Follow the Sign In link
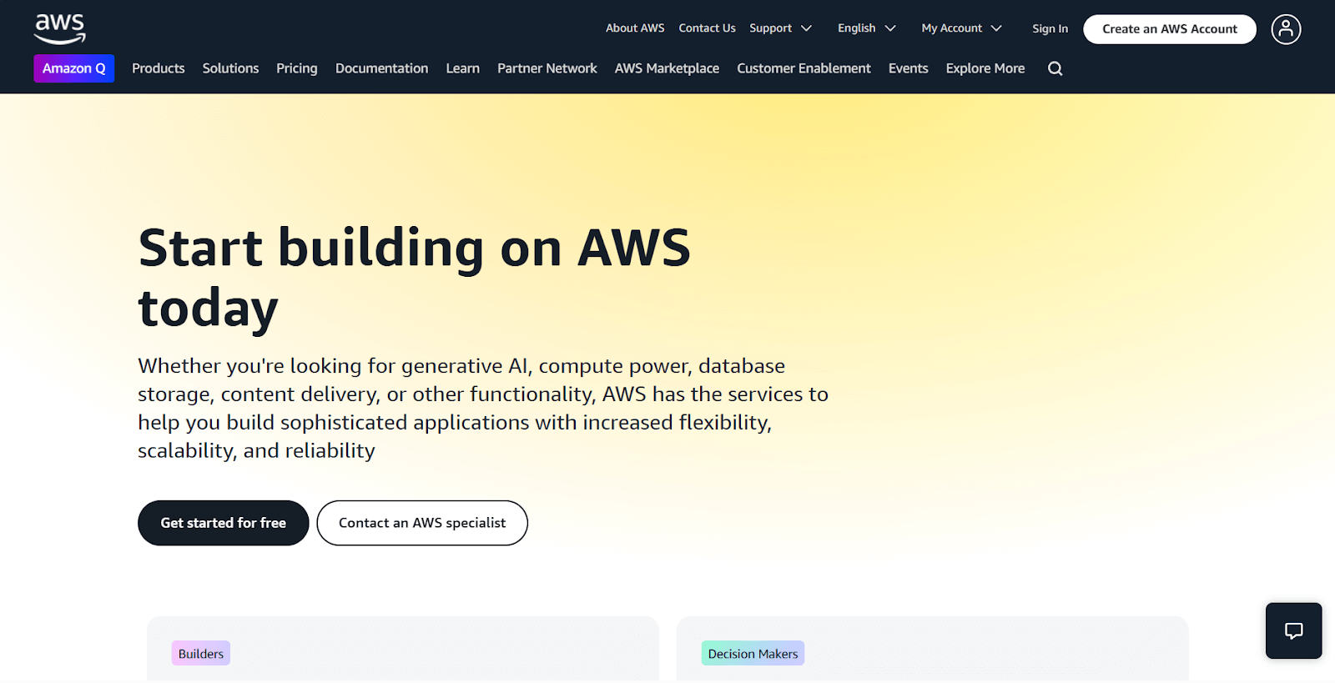This screenshot has width=1335, height=683. 1050,28
